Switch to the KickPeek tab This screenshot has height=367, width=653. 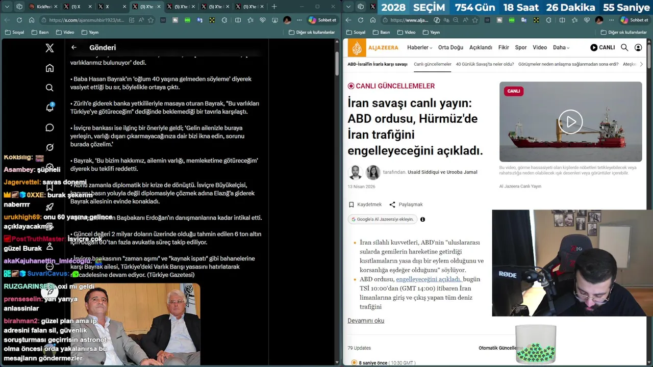[x=43, y=7]
